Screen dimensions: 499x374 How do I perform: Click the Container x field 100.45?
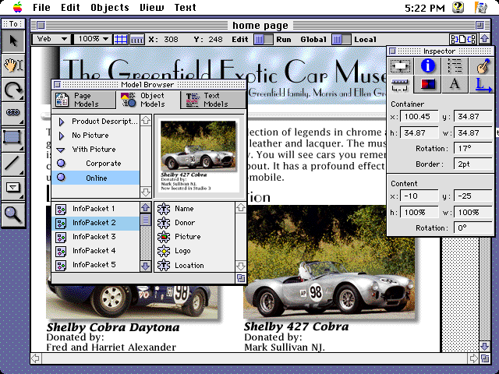tap(419, 117)
